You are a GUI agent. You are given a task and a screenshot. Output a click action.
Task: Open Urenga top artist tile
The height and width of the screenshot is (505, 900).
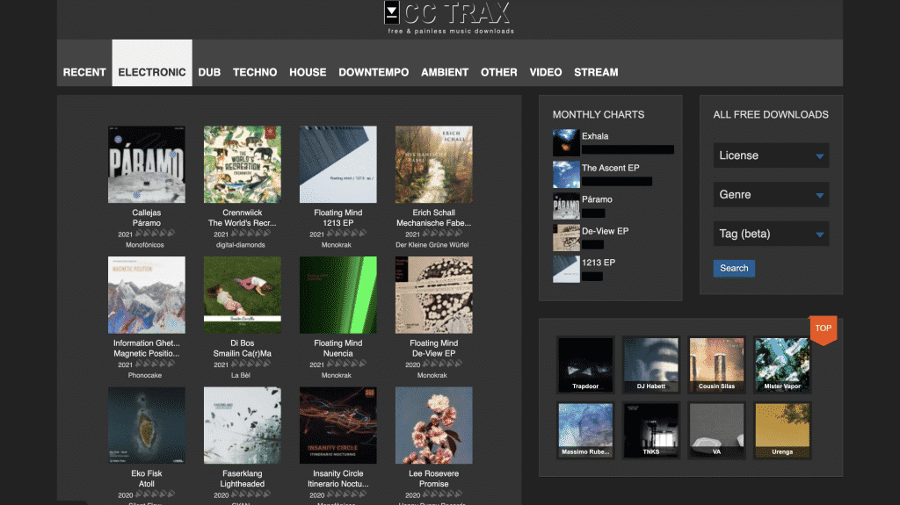tap(782, 429)
